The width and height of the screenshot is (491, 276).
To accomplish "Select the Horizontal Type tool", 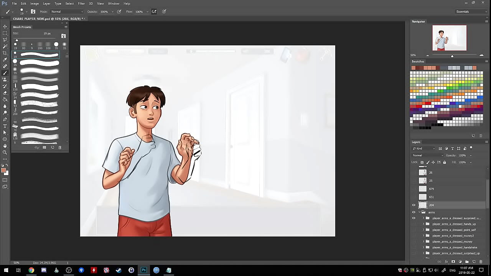I will click(x=5, y=126).
